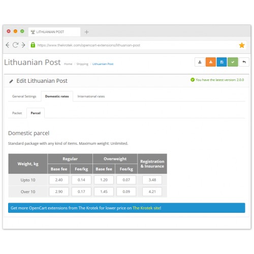Reload the page with refresh icon
The height and width of the screenshot is (254, 254).
coord(15,45)
